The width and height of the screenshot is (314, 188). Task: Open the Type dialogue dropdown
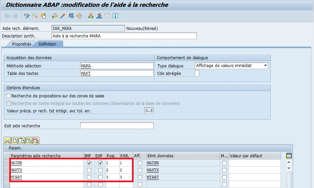pos(265,66)
